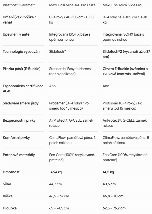
Task: Select the Přezka pásů (E-Buckle) label
Action: [22, 69]
